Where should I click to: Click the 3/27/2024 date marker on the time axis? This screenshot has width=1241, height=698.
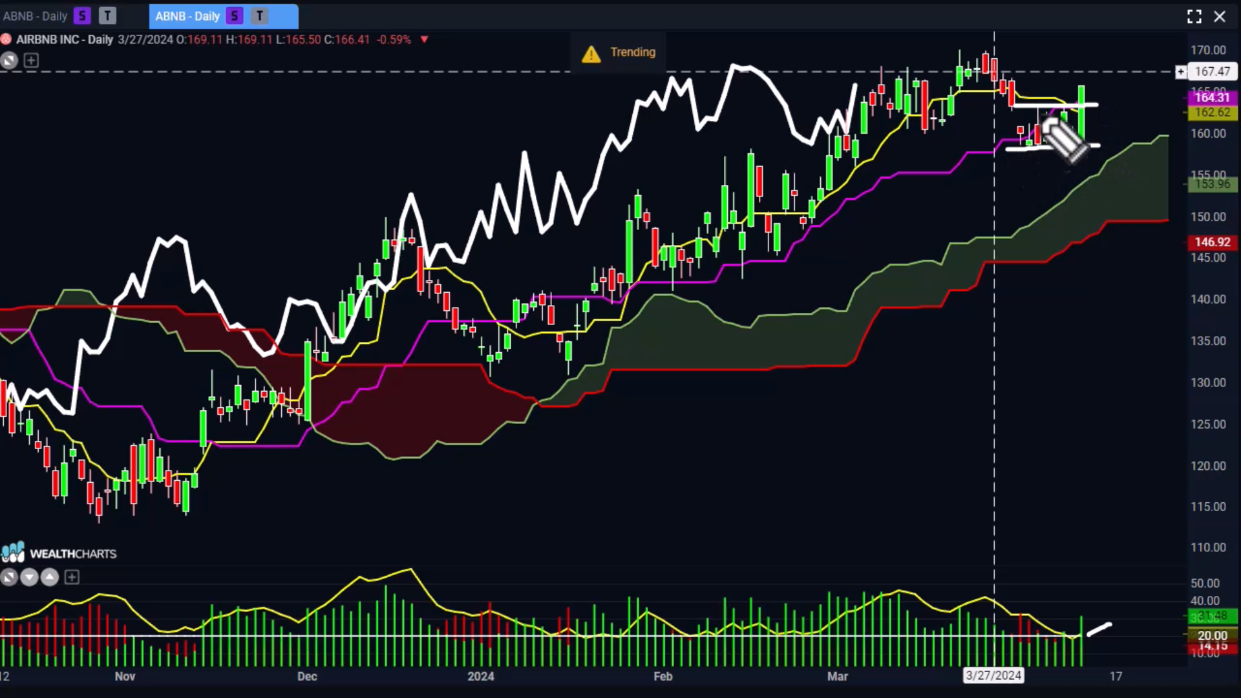click(993, 676)
